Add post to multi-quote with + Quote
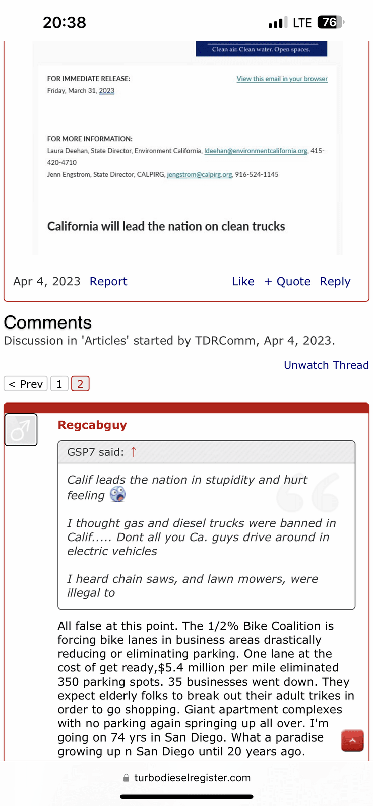The height and width of the screenshot is (806, 373). pyautogui.click(x=287, y=281)
